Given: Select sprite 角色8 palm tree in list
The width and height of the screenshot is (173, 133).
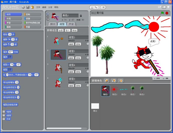Looking at the screenshot, I should click(142, 91).
